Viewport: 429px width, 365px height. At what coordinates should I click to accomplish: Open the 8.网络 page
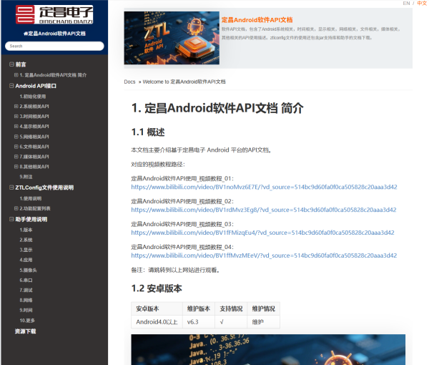tap(26, 300)
